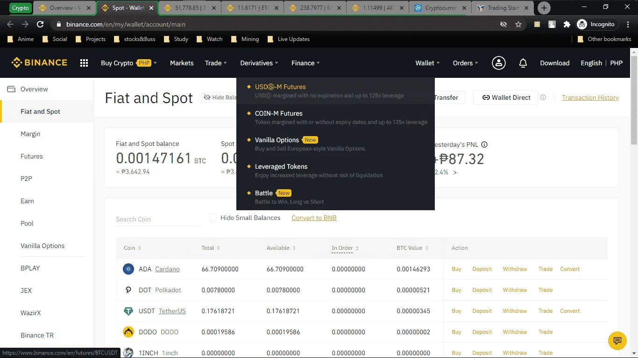Open the apps grid menu icon
The height and width of the screenshot is (358, 638).
coord(84,63)
